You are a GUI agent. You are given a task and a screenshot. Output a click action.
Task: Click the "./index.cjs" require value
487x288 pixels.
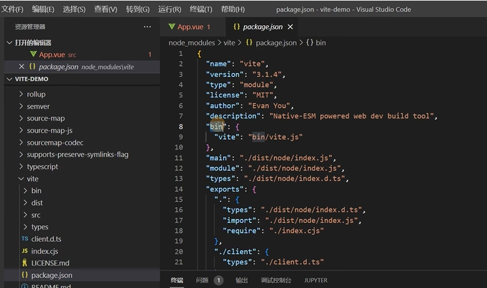296,231
